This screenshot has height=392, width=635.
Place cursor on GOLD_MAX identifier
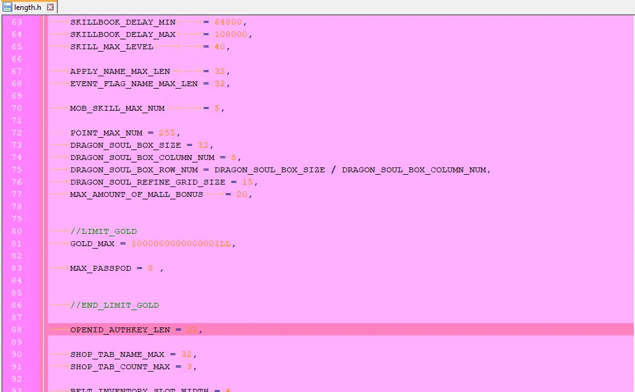click(92, 244)
